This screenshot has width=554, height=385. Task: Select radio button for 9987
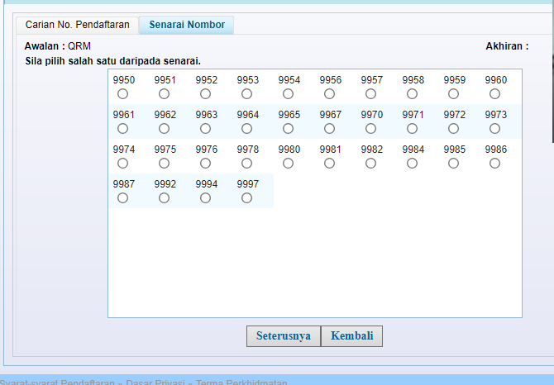coord(123,198)
